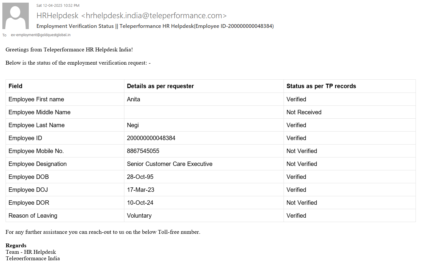Click the "Field" column header
Viewport: 422px width, 262px height.
[x=16, y=86]
